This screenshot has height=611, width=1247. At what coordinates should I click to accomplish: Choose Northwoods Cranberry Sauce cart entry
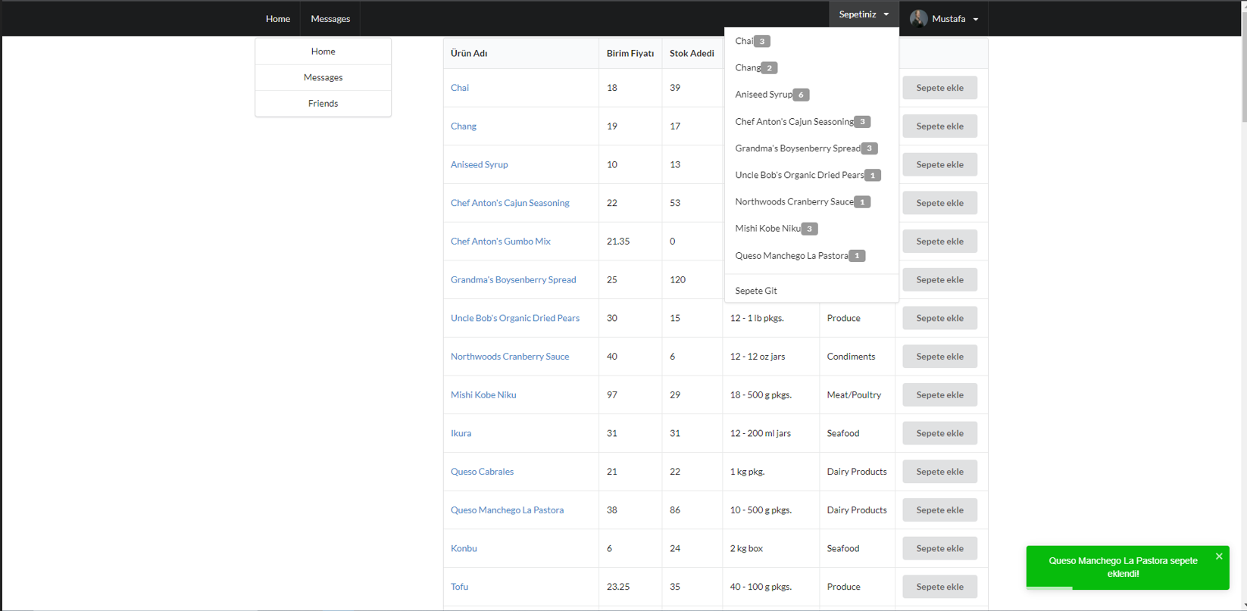pos(811,201)
